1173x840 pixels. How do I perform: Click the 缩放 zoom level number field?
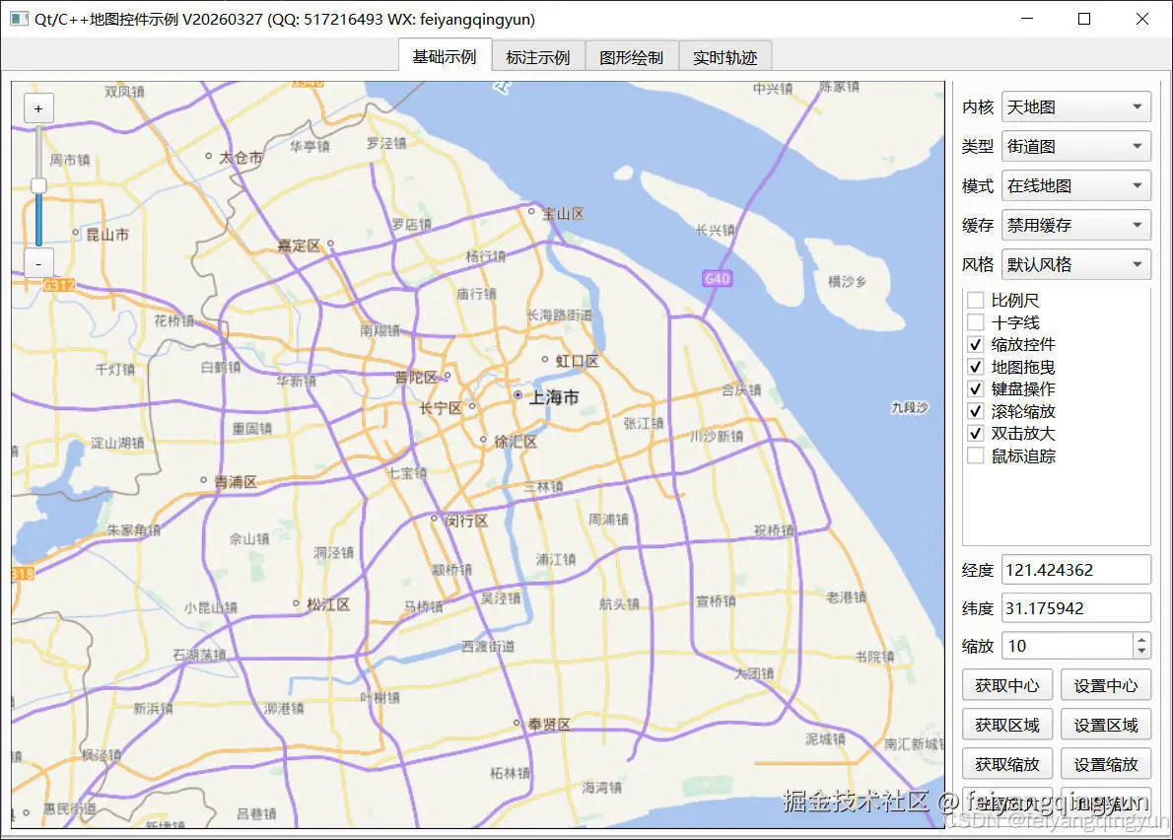tap(1068, 646)
